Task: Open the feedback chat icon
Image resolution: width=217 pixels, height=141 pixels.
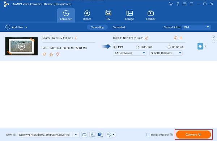Action: (x=184, y=4)
